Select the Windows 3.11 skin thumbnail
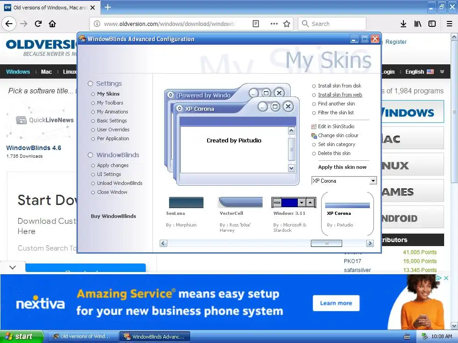This screenshot has height=343, width=458. click(293, 202)
